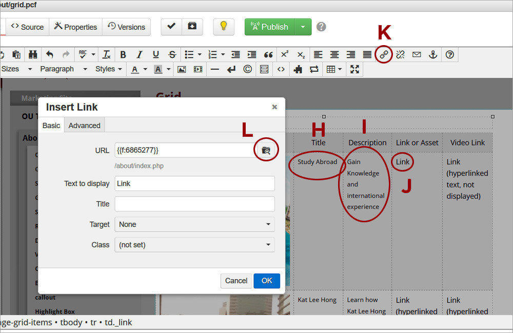Align text right
The width and height of the screenshot is (513, 333).
tap(351, 55)
